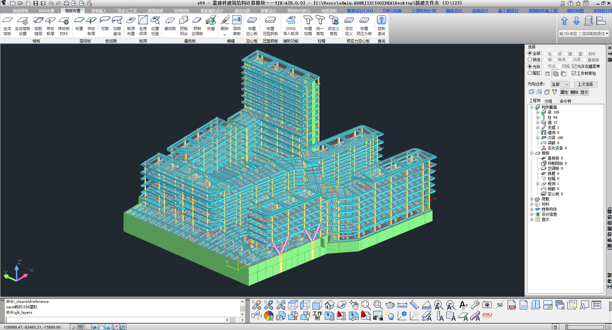Click the pan hand icon in bottom toolbar

pos(353,305)
